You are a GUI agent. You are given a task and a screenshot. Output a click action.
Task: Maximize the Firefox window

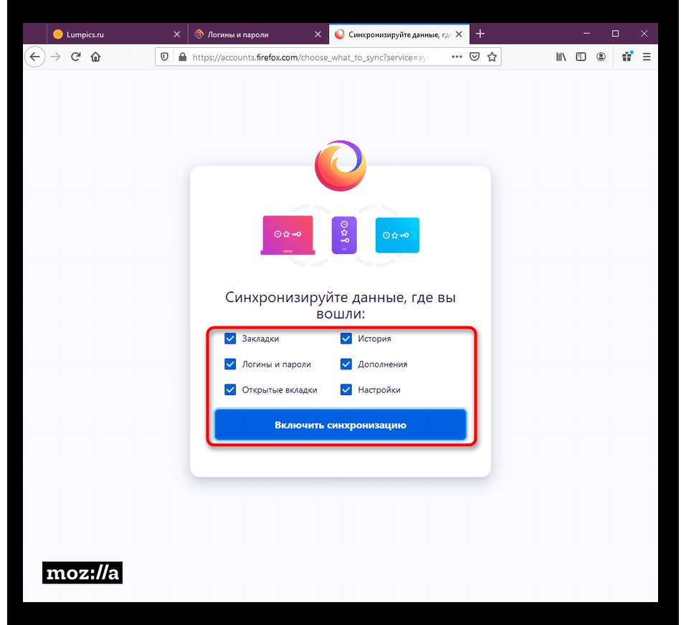tap(615, 34)
